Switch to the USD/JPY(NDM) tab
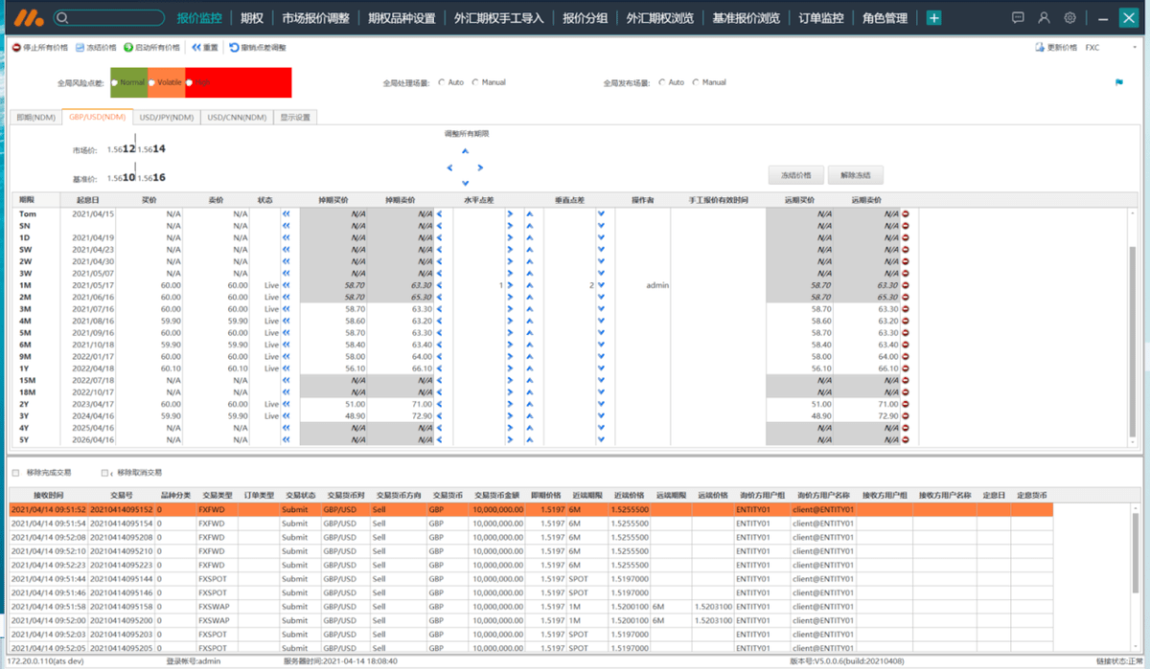This screenshot has height=669, width=1150. (x=167, y=118)
